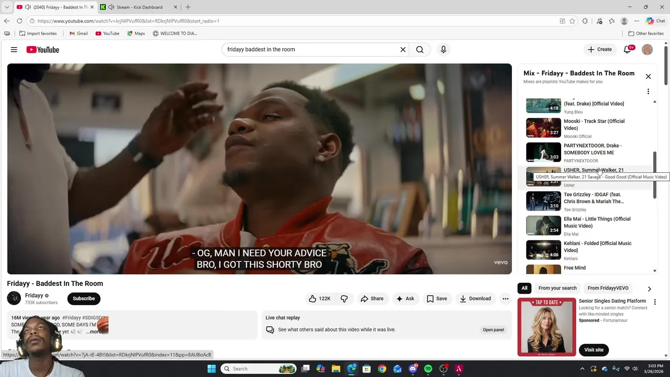Image resolution: width=670 pixels, height=377 pixels.
Task: Open File Explorer from the taskbar
Action: 336,369
